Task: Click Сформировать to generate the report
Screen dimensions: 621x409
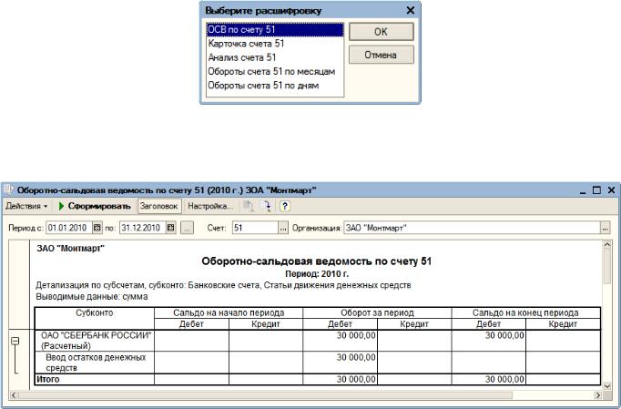Action: 95,206
